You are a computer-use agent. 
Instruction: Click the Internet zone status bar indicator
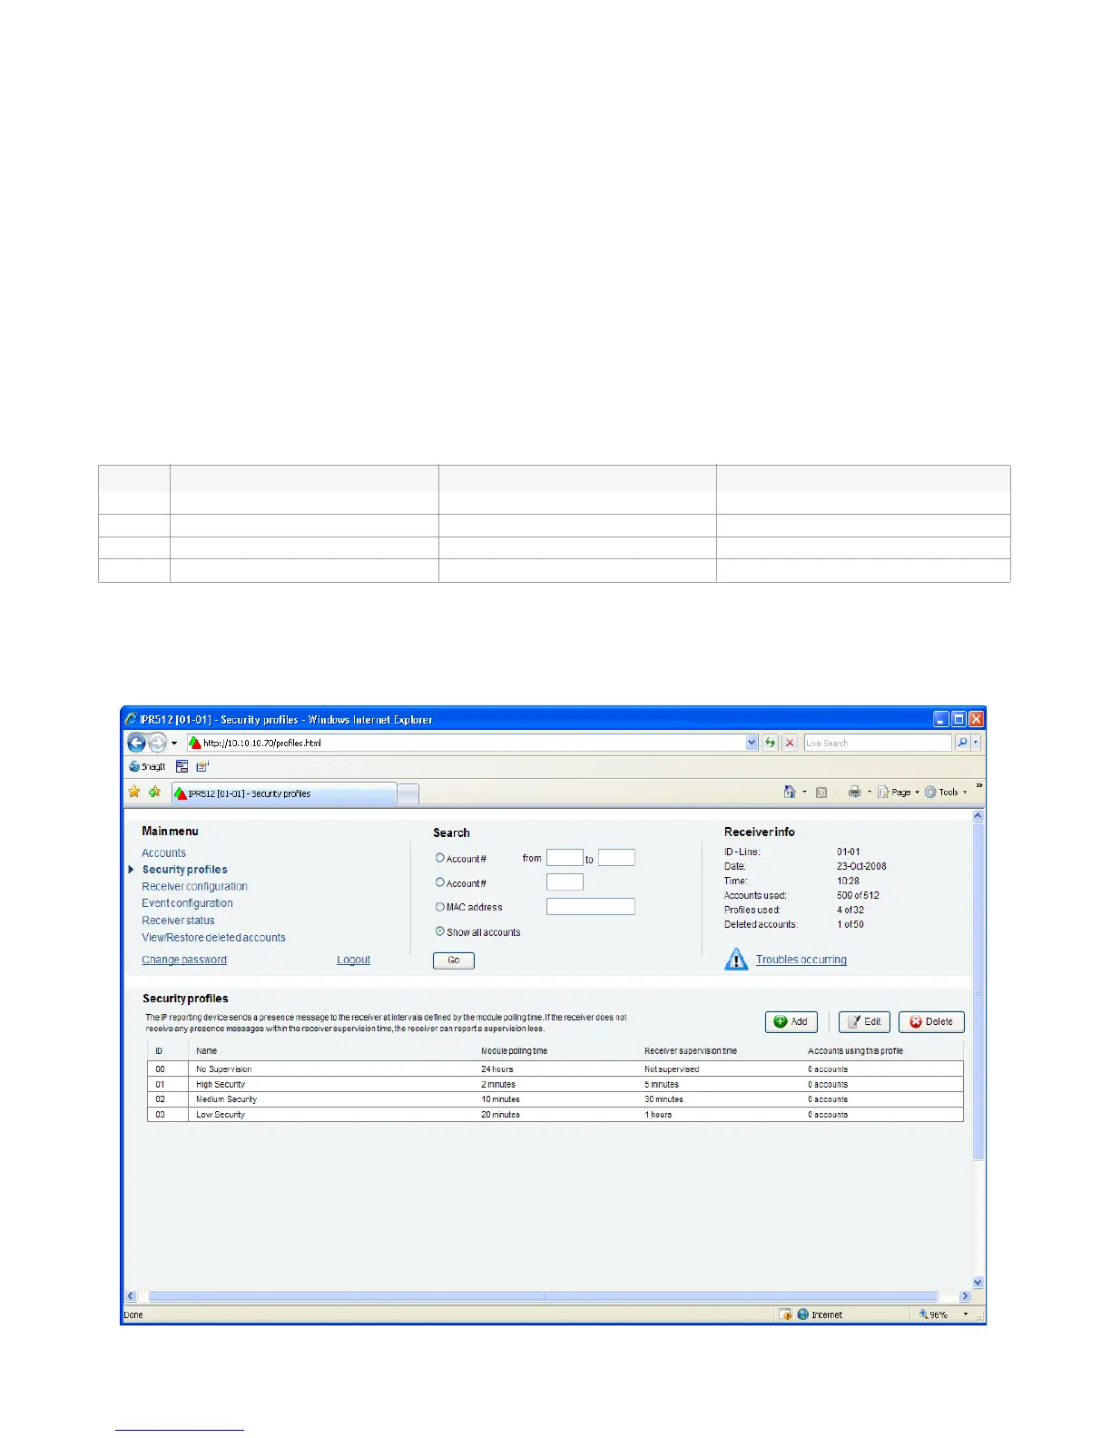(x=820, y=1315)
